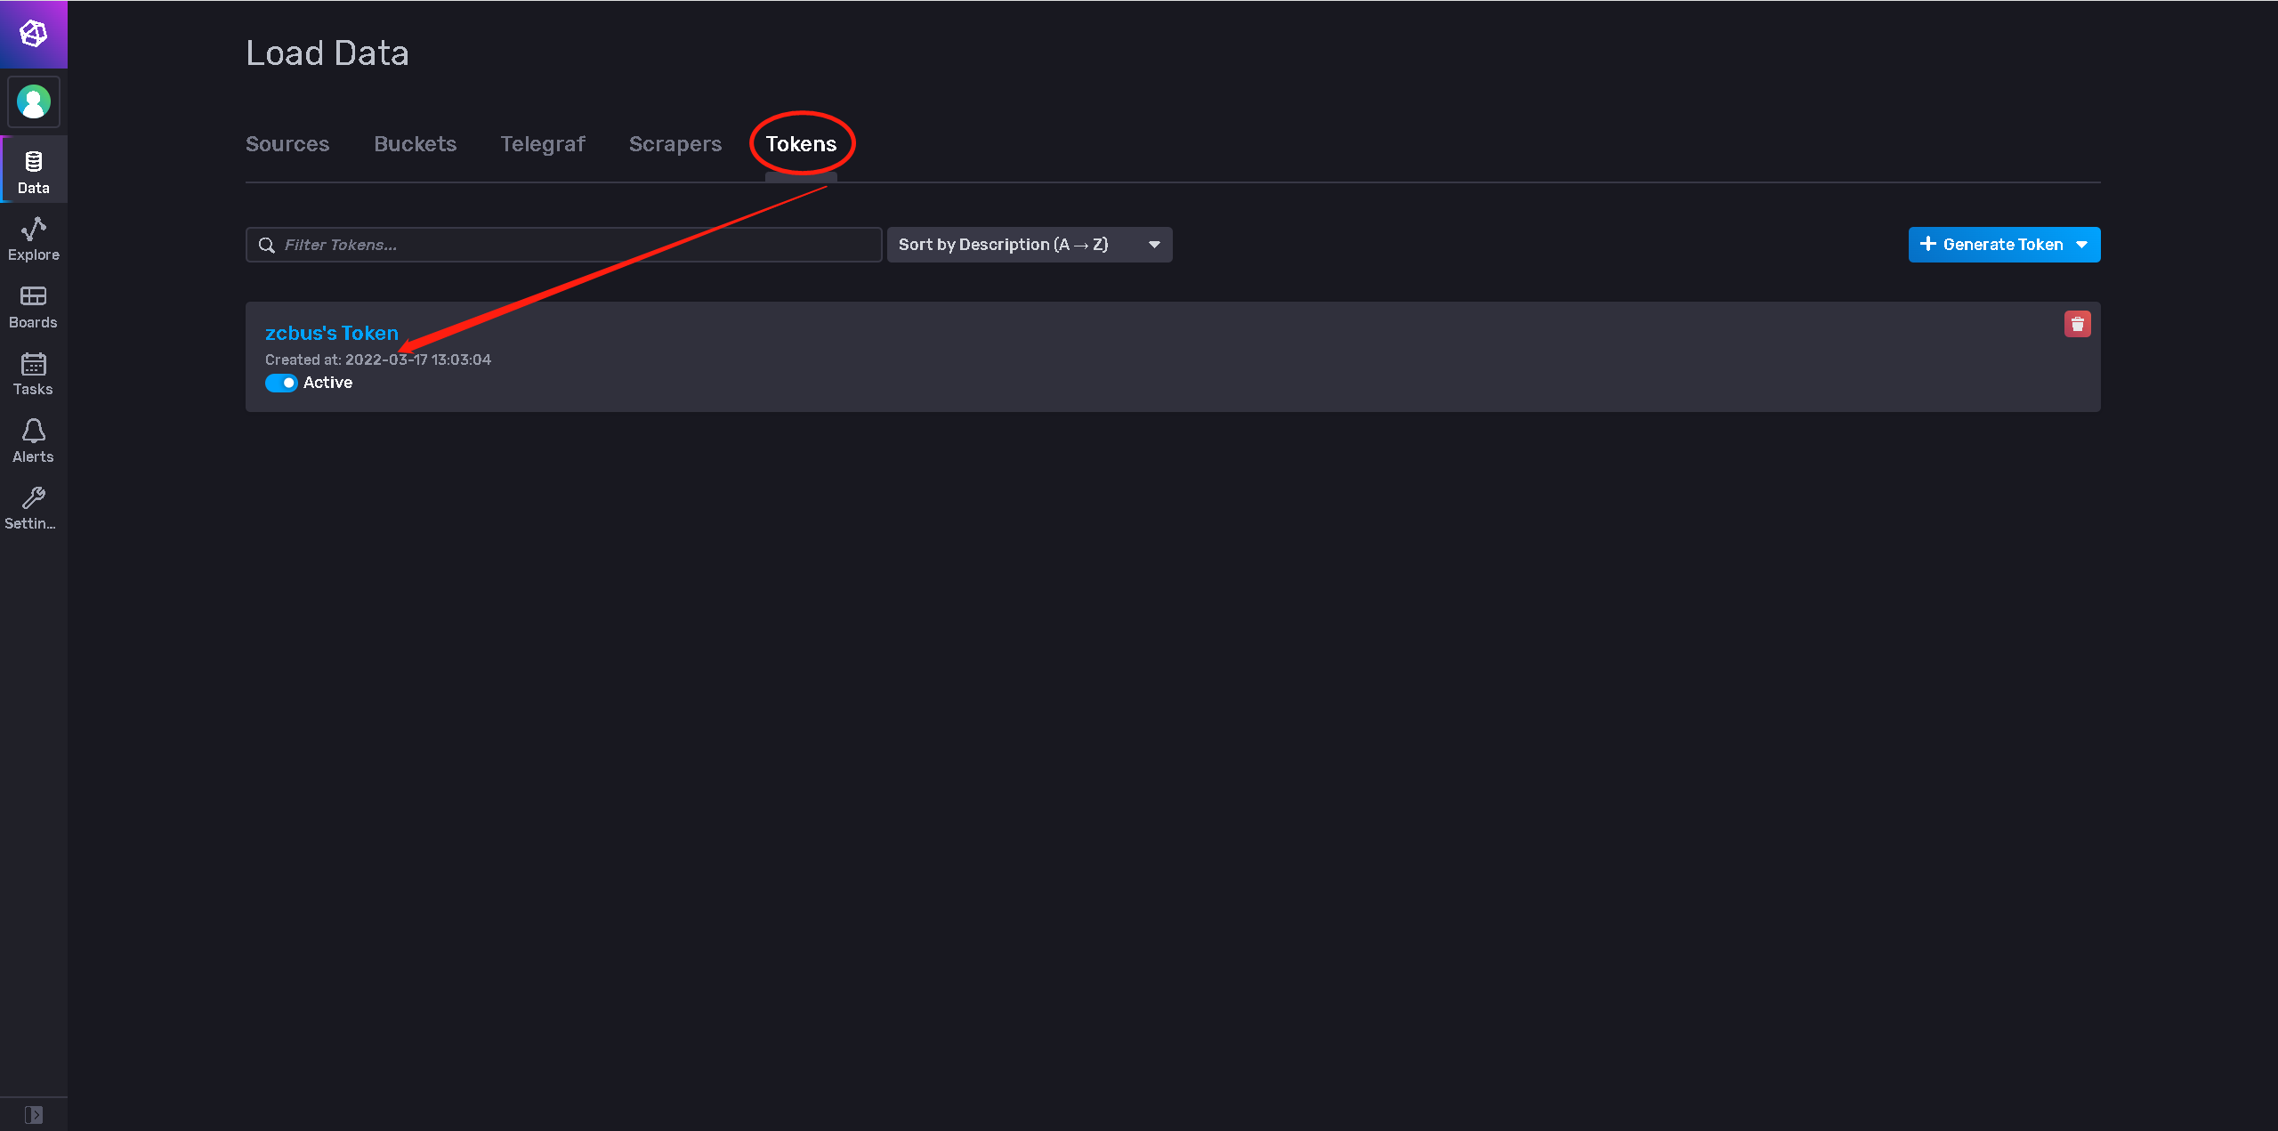Switch to the Telegraf tab
The height and width of the screenshot is (1131, 2278).
tap(543, 144)
